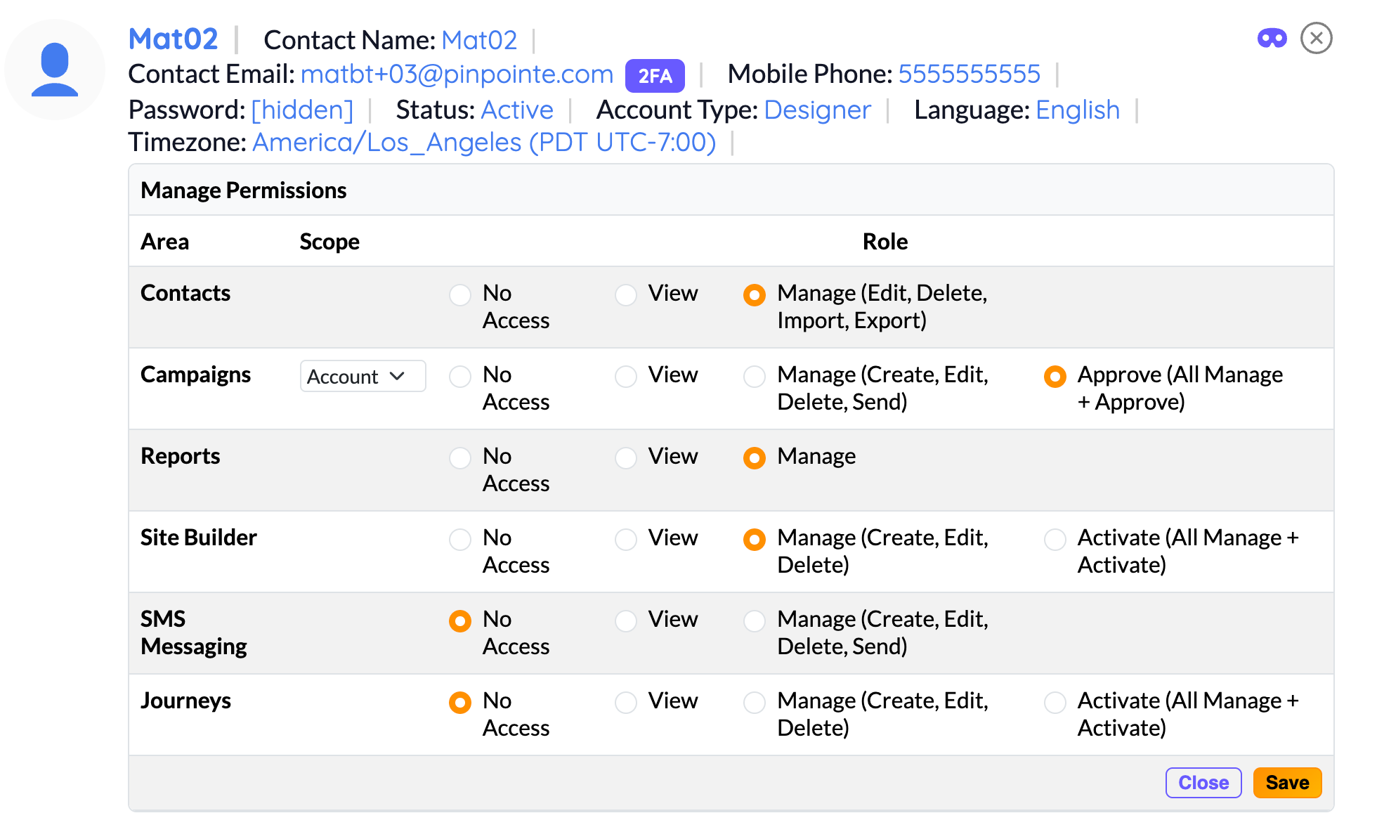Select View role for Reports

point(626,457)
